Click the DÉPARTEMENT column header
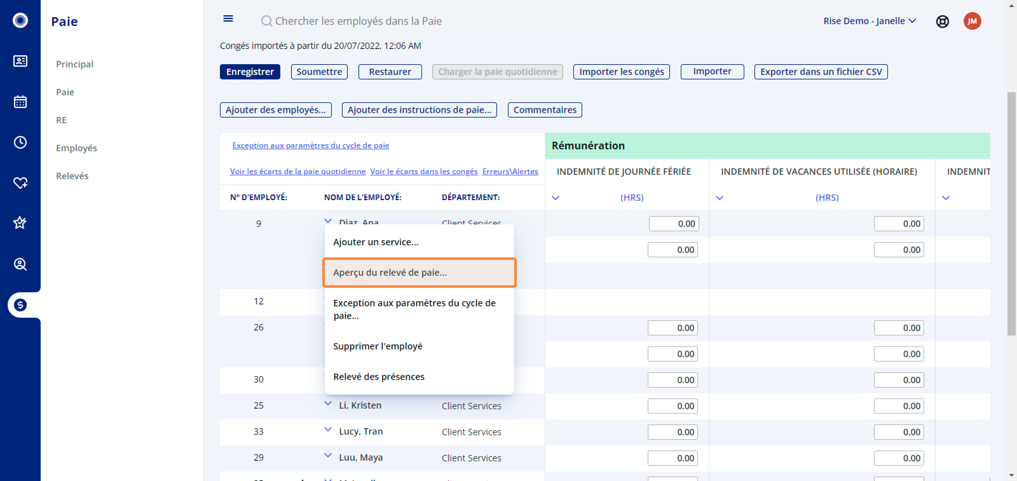 (471, 197)
